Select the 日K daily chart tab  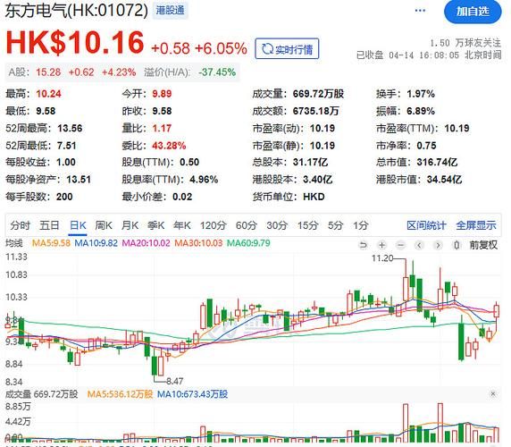click(79, 225)
